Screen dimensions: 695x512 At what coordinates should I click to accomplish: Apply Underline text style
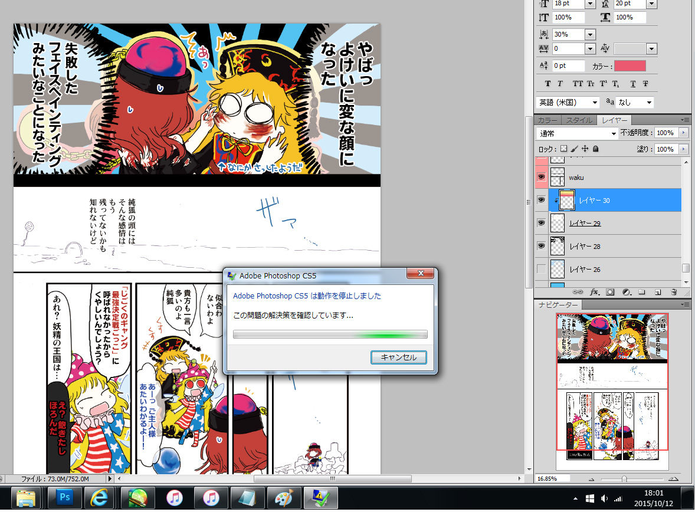(x=633, y=84)
